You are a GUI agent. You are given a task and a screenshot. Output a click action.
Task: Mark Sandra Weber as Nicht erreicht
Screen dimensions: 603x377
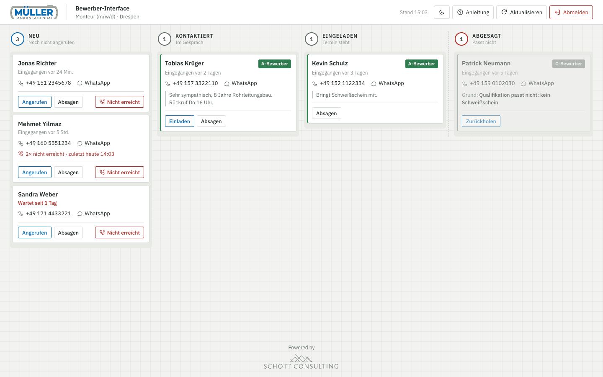coord(119,232)
